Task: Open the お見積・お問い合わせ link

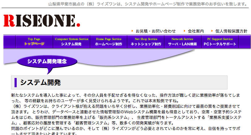Action: click(x=155, y=31)
